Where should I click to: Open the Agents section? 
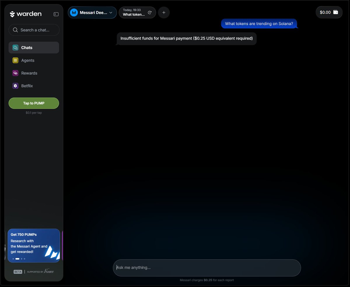[x=34, y=60]
